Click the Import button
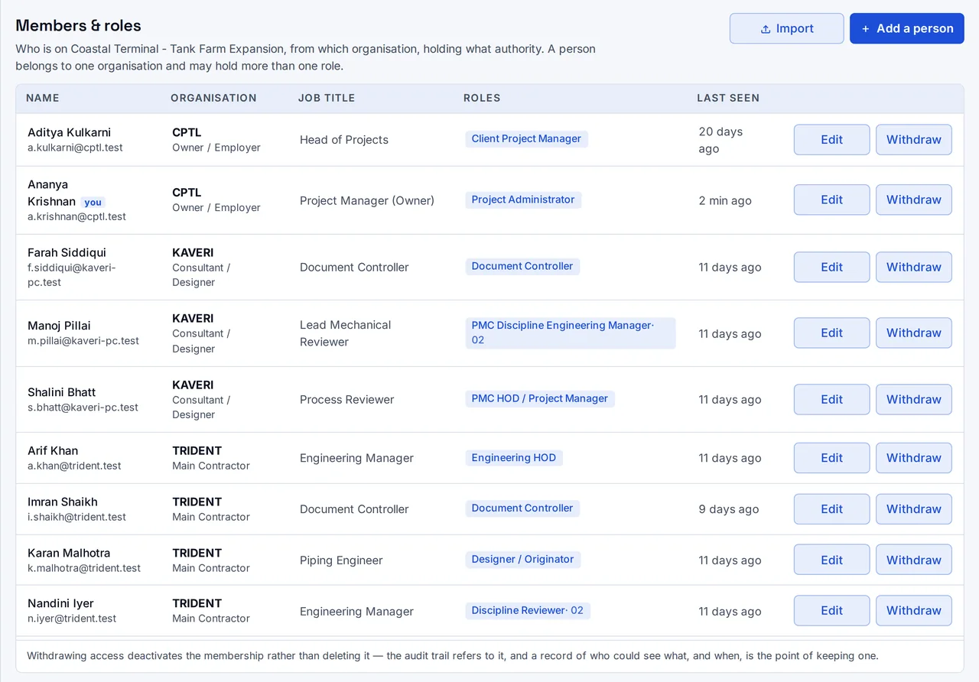 [786, 28]
